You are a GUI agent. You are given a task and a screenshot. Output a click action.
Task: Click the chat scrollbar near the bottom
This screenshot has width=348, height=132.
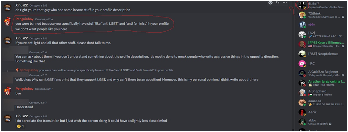point(293,130)
